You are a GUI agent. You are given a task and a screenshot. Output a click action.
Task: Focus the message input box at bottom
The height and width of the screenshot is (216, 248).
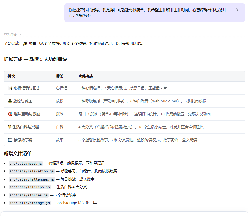(x=124, y=214)
